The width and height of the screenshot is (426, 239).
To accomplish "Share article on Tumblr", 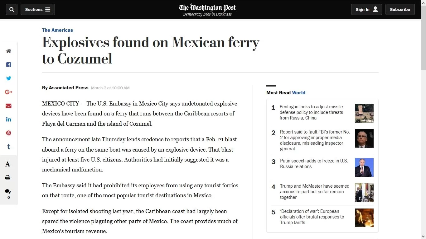I will 8,147.
